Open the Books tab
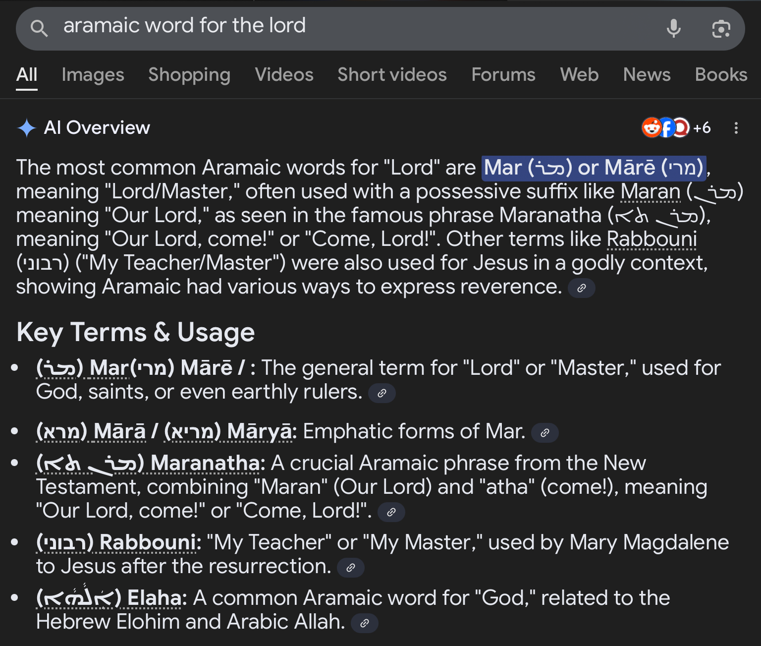Viewport: 761px width, 646px height. [721, 75]
